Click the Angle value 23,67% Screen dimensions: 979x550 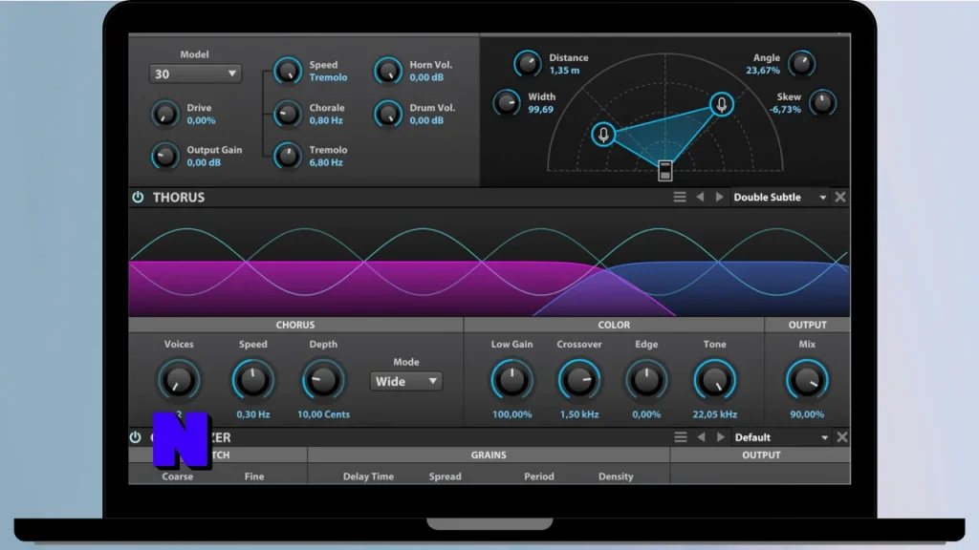point(763,71)
